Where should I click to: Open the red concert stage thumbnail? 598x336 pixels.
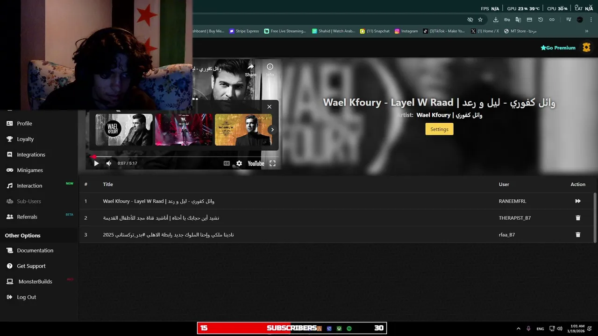point(184,130)
